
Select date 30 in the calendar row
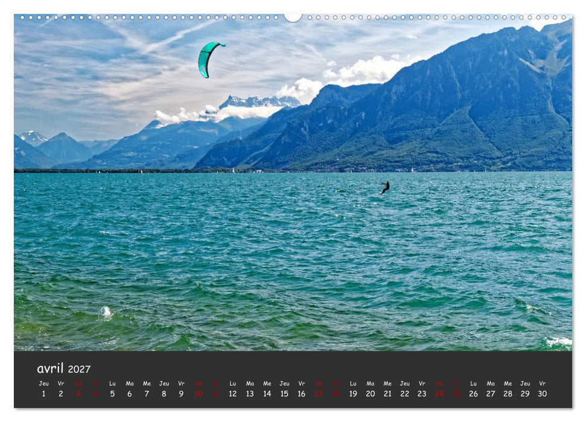[x=543, y=394]
